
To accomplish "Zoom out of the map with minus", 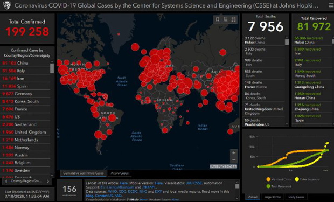I will (234, 159).
